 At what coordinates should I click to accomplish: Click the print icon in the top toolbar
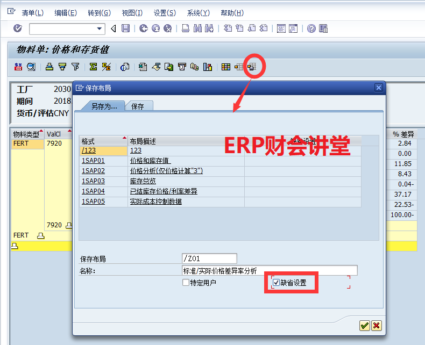tap(185, 28)
